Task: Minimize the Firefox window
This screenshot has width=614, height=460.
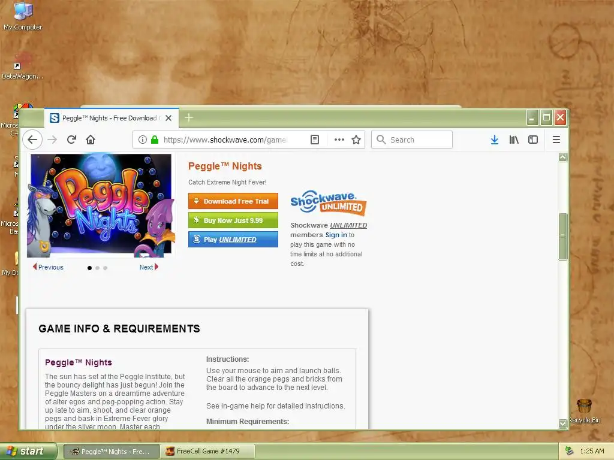Action: [532, 117]
